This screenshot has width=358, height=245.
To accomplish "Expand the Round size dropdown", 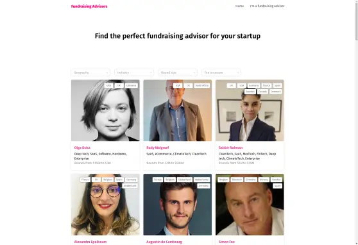I will (x=178, y=72).
